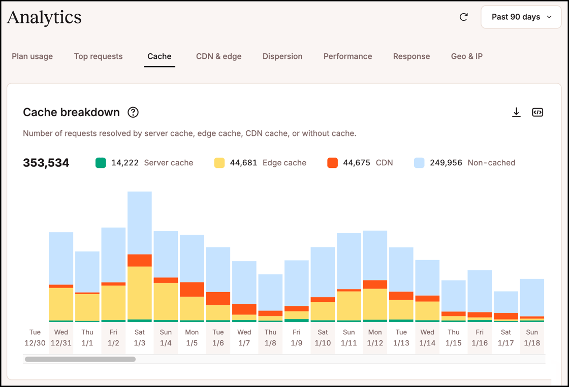569x387 pixels.
Task: Select the Cache tab
Action: (x=160, y=56)
